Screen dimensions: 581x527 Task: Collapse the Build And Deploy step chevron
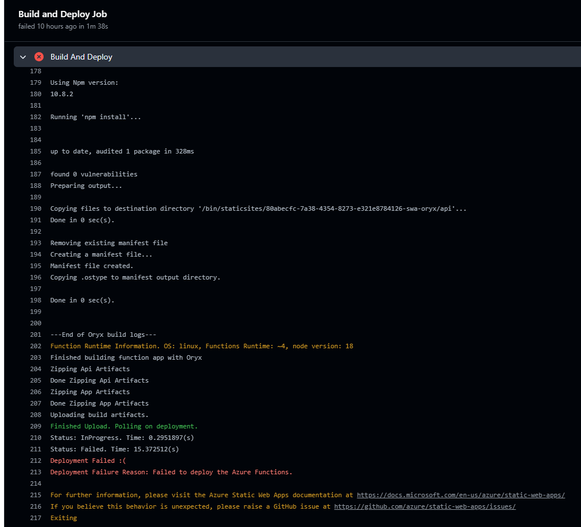click(x=23, y=57)
